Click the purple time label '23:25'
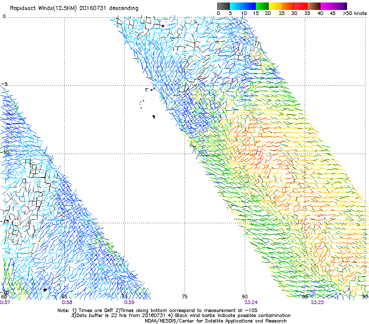 coord(317,303)
